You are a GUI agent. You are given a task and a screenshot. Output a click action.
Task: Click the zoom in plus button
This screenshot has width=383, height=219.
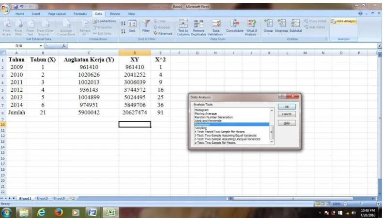pyautogui.click(x=378, y=204)
